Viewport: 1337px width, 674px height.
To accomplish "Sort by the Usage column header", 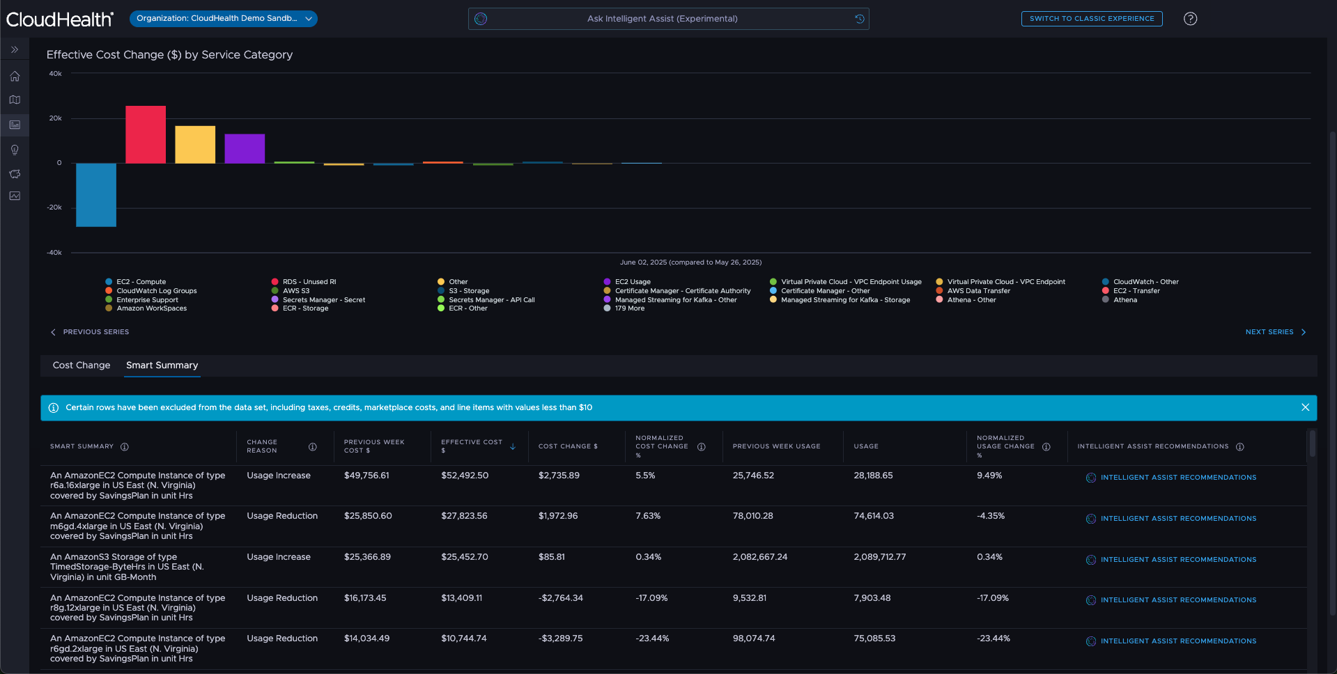I will tap(866, 446).
